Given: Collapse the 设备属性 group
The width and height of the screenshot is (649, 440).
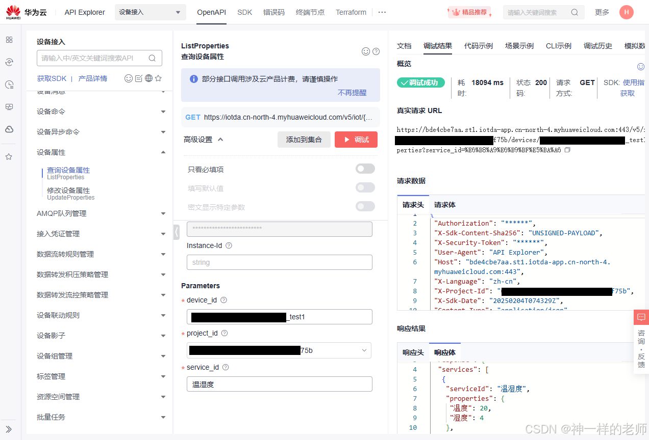Looking at the screenshot, I should click(163, 152).
